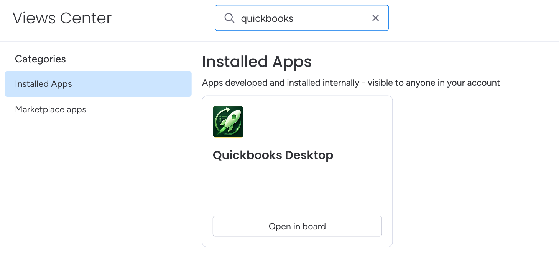
Task: Click the Categories sidebar heading
Action: tap(40, 59)
